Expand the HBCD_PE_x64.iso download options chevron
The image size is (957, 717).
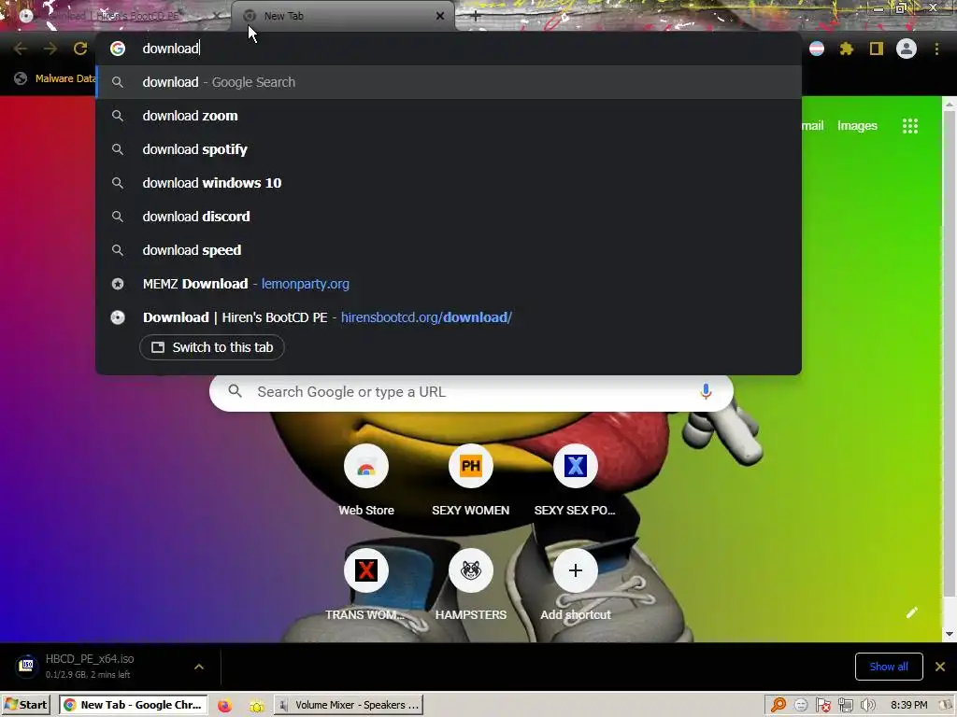point(199,667)
